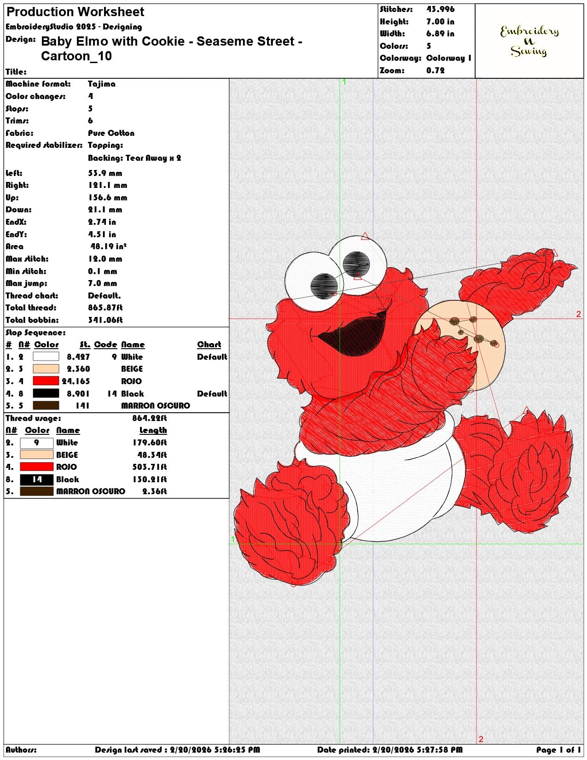
Task: Click the brown MARRON OSCURO swatch in Thread usage
Action: pos(37,491)
